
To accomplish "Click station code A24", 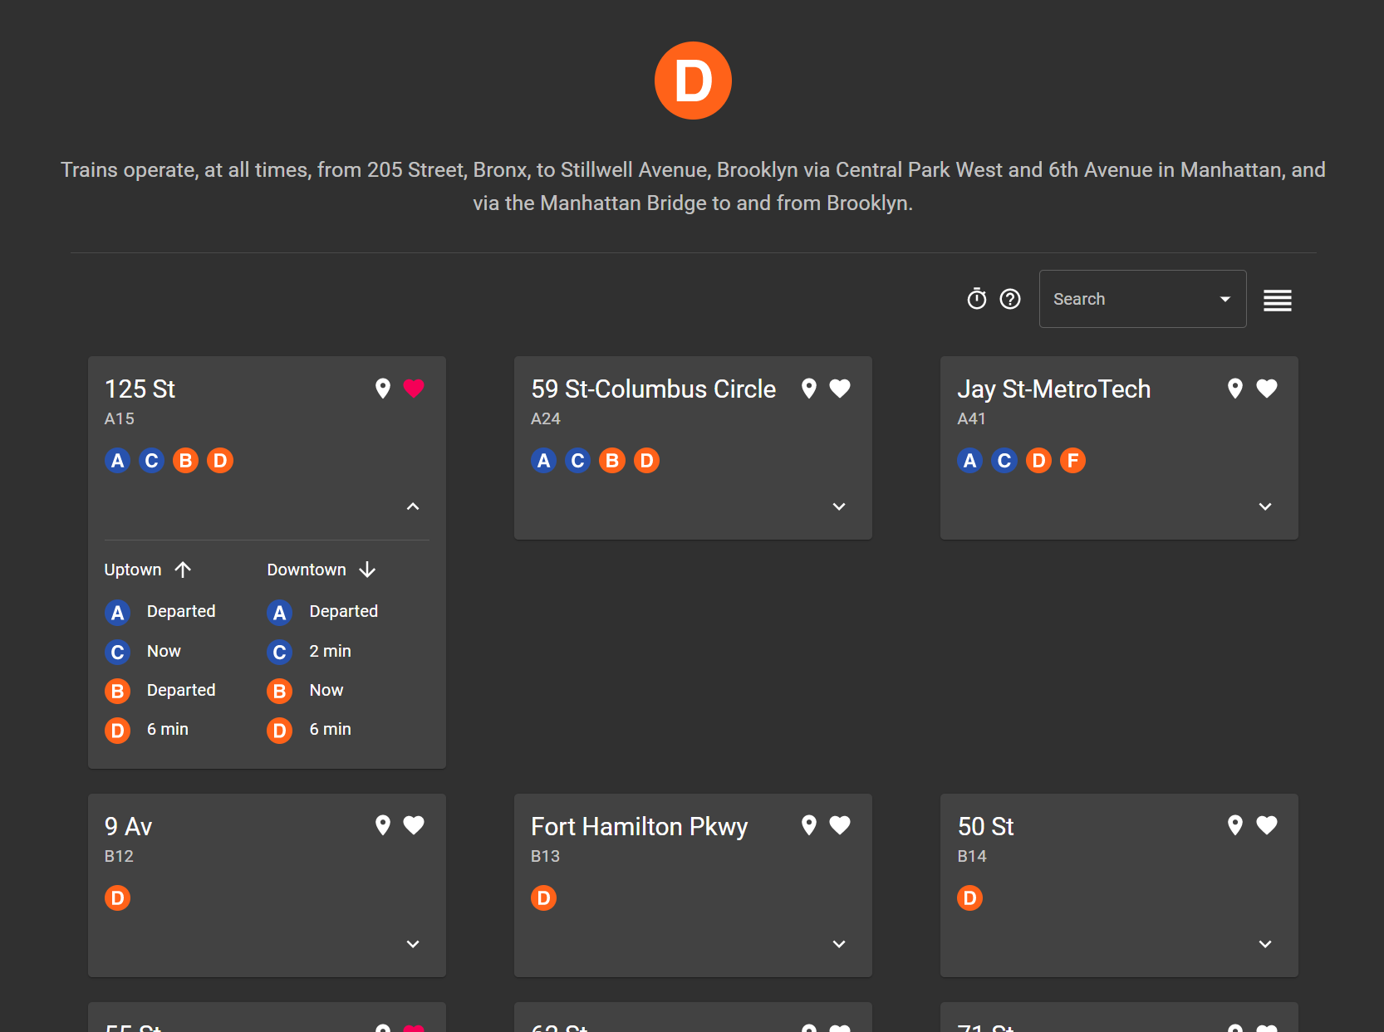I will point(546,419).
